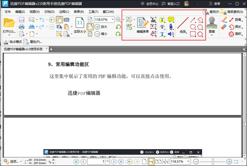Send document by email envelope icon
247x166 pixels.
click(x=31, y=20)
